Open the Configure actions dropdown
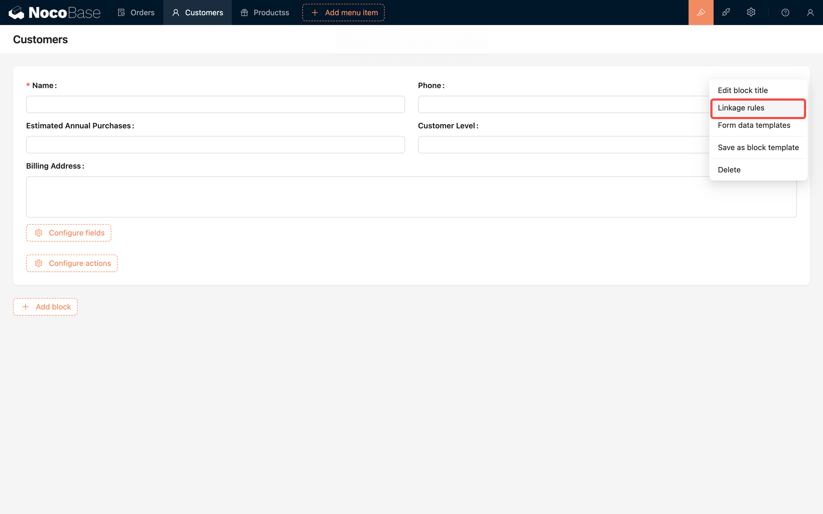 click(72, 264)
